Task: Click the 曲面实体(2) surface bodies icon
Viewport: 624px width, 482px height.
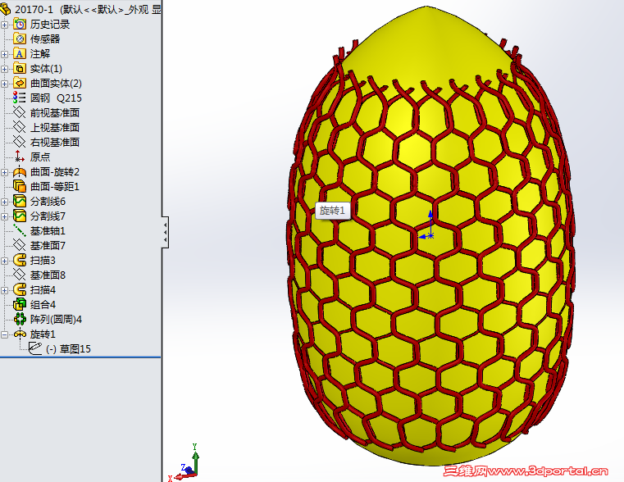Action: pyautogui.click(x=20, y=83)
